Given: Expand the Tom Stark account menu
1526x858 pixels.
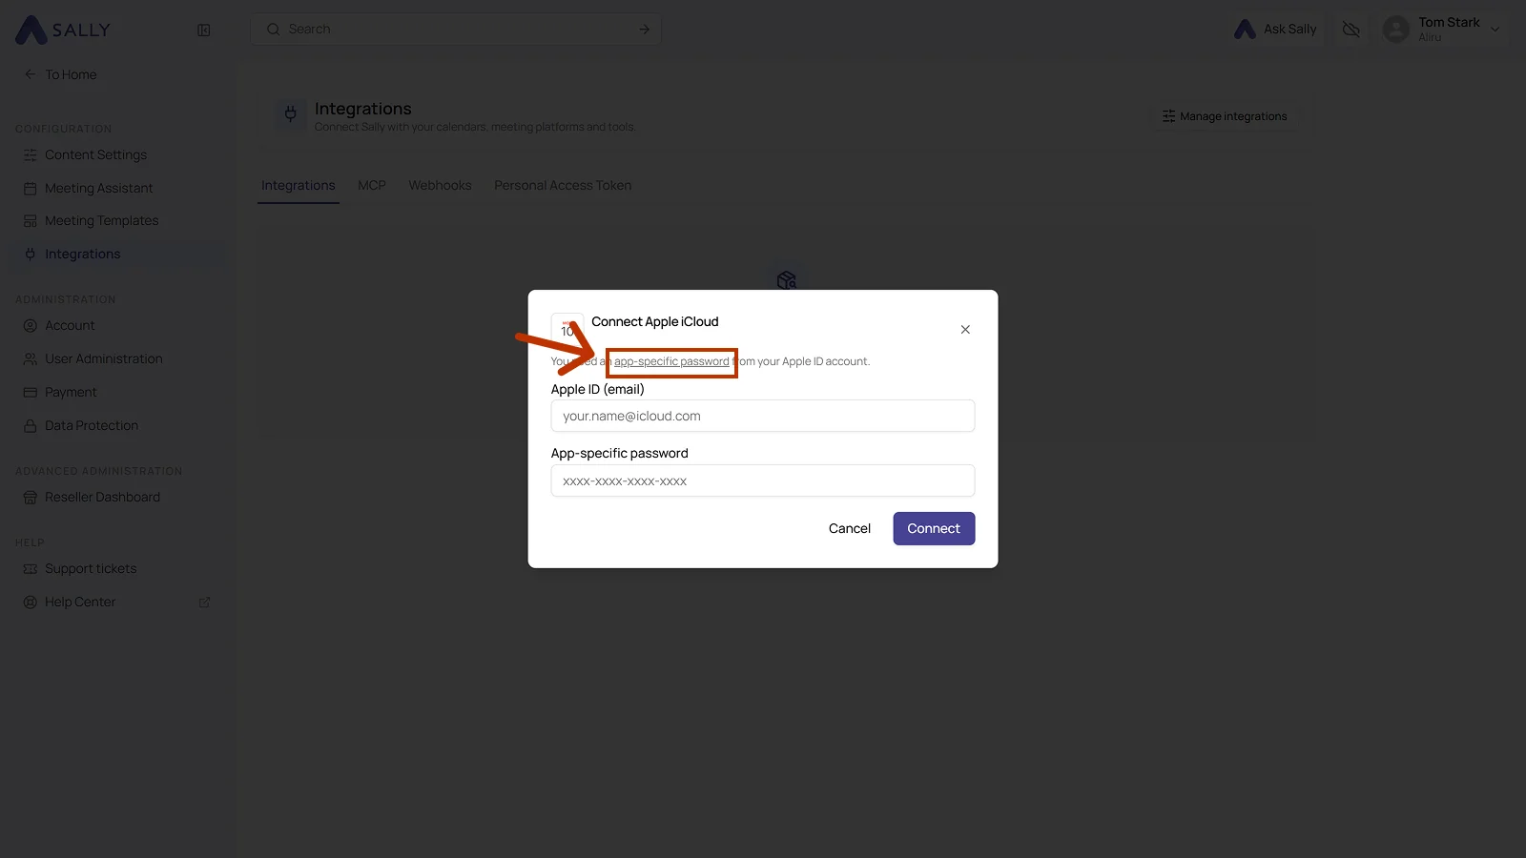Looking at the screenshot, I should [x=1495, y=30].
